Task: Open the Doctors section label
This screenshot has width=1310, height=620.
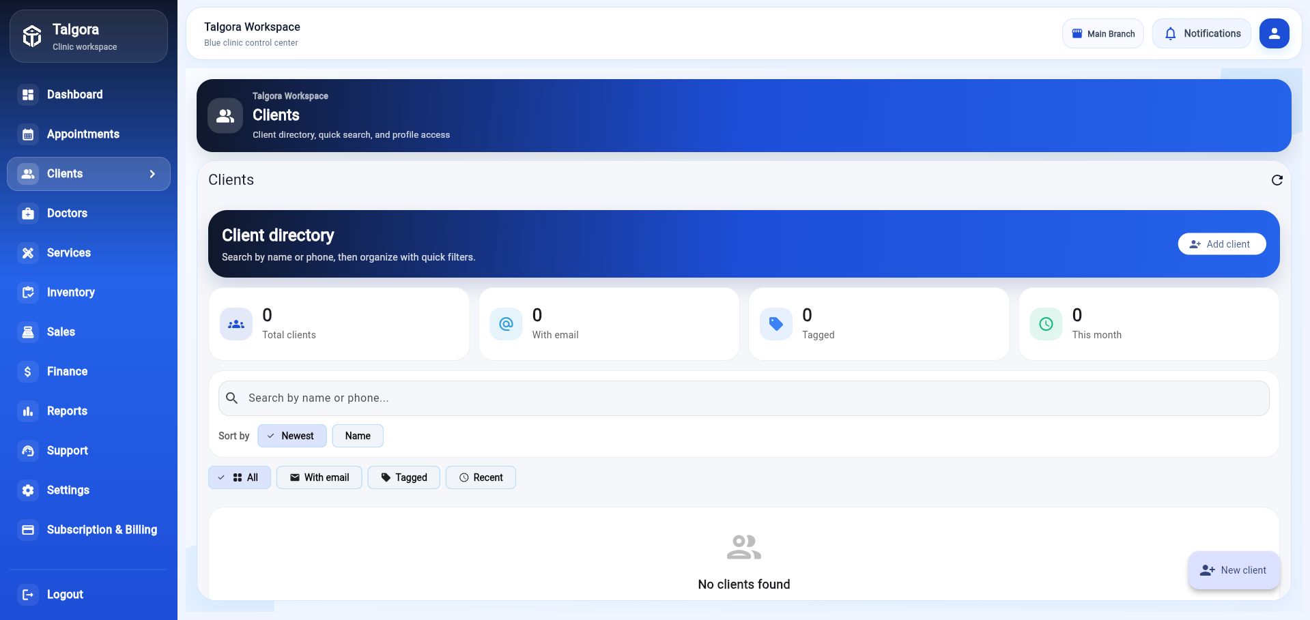Action: pyautogui.click(x=67, y=213)
